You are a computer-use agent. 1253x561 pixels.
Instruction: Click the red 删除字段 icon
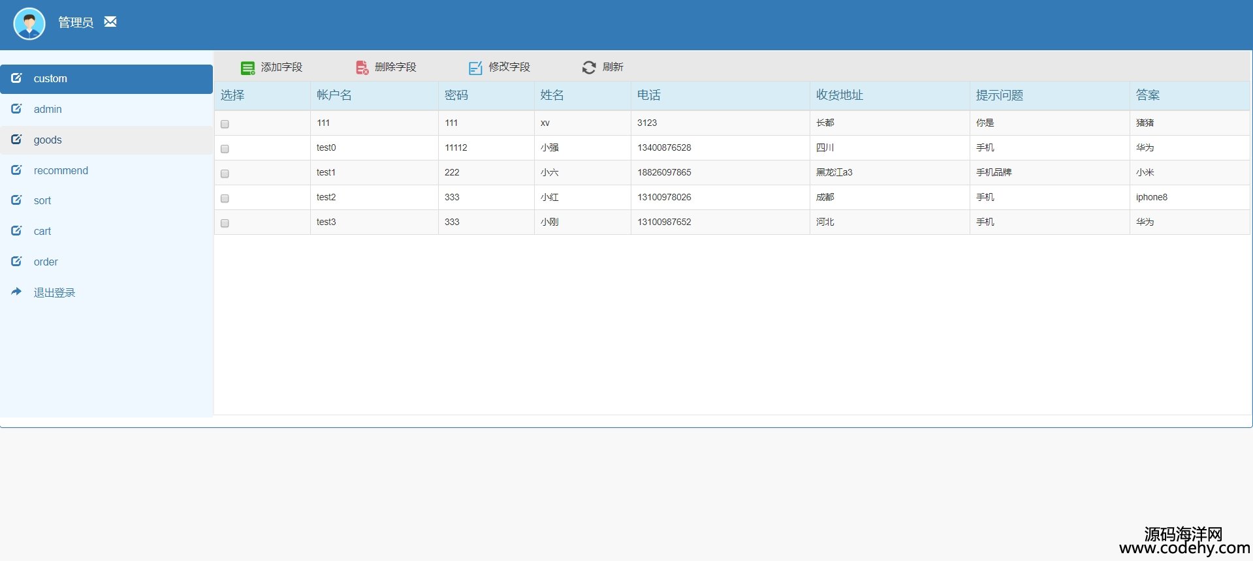tap(362, 68)
